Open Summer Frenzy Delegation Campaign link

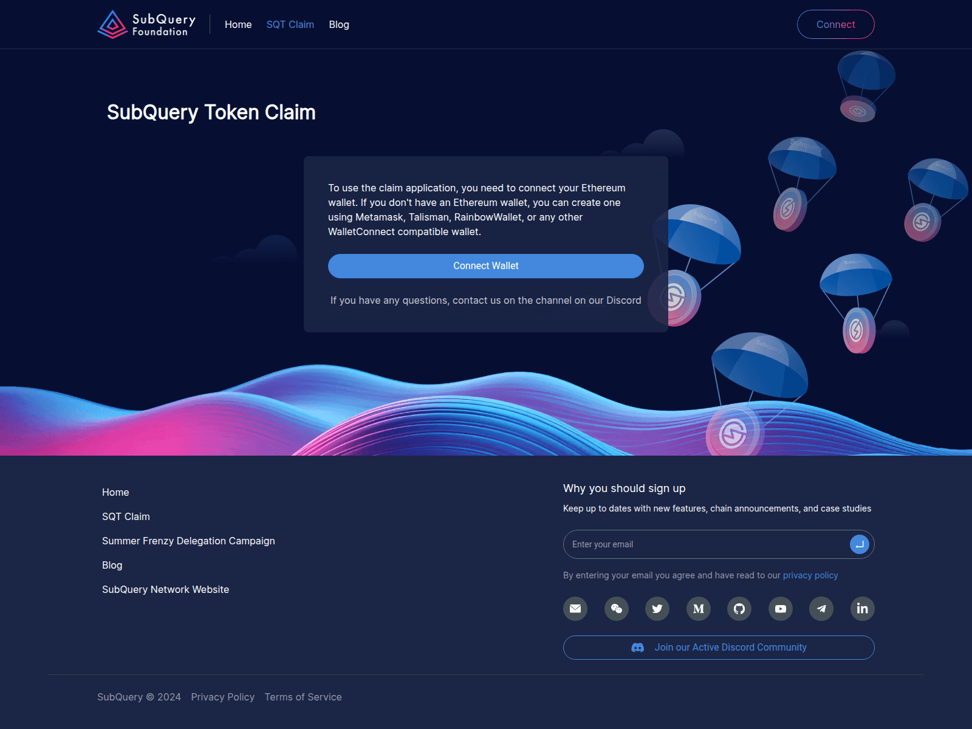[188, 541]
